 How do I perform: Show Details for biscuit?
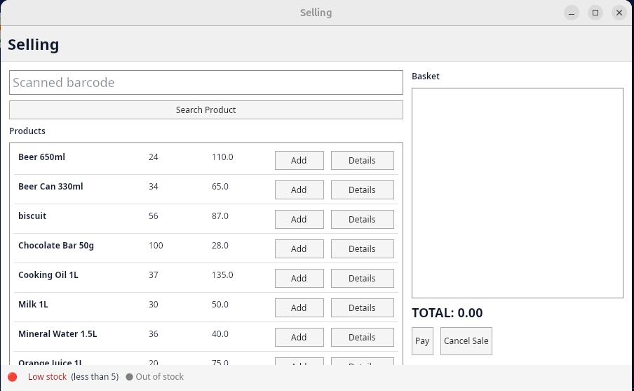pos(362,219)
